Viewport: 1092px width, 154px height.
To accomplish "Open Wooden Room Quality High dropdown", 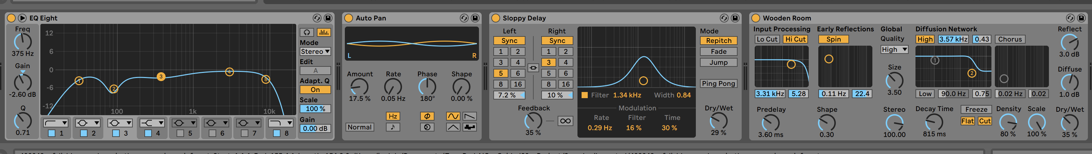I will pyautogui.click(x=894, y=49).
